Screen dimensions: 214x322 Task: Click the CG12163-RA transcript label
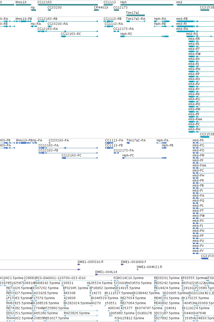[x=48, y=29]
